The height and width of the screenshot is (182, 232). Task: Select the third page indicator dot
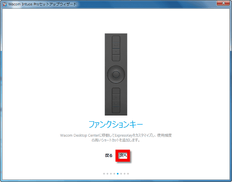[x=111, y=174]
